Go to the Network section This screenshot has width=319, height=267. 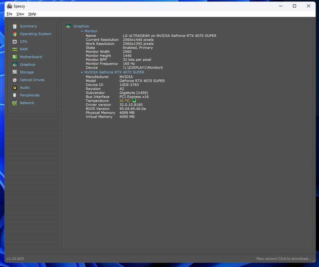[x=27, y=103]
